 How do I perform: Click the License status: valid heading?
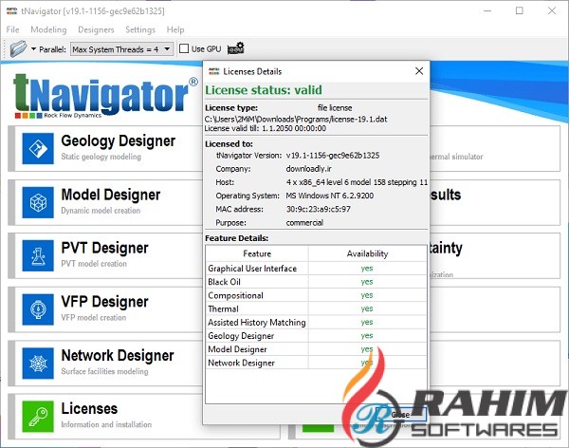point(264,90)
